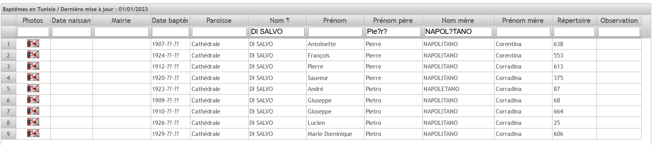This screenshot has height=145, width=652.
Task: Click the no-photo icon for François's row
Action: point(33,55)
